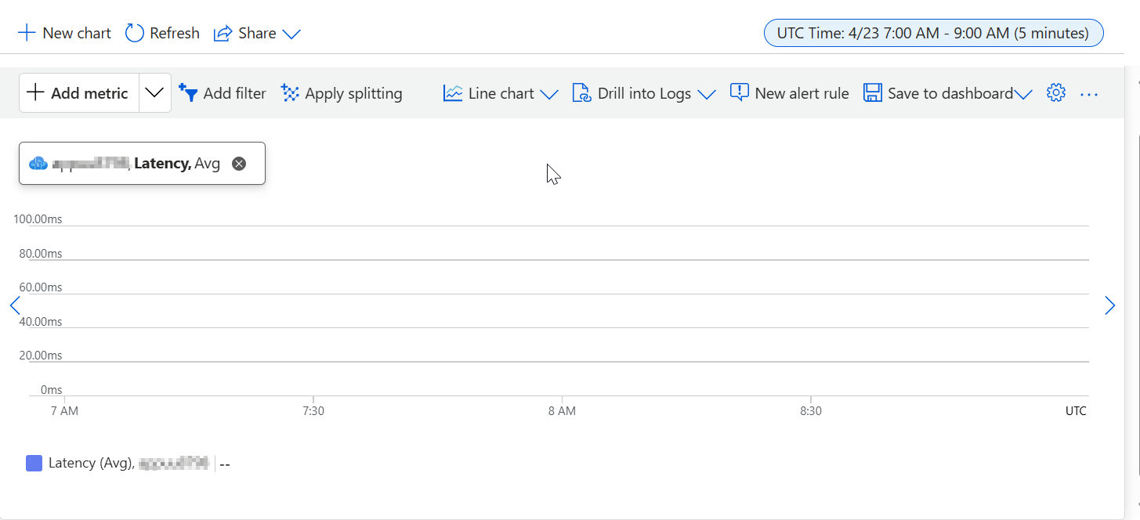Open the Save to dashboard dropdown arrow

(1023, 94)
